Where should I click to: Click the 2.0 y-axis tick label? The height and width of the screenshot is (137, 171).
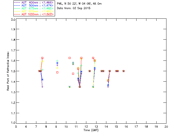click(13, 20)
